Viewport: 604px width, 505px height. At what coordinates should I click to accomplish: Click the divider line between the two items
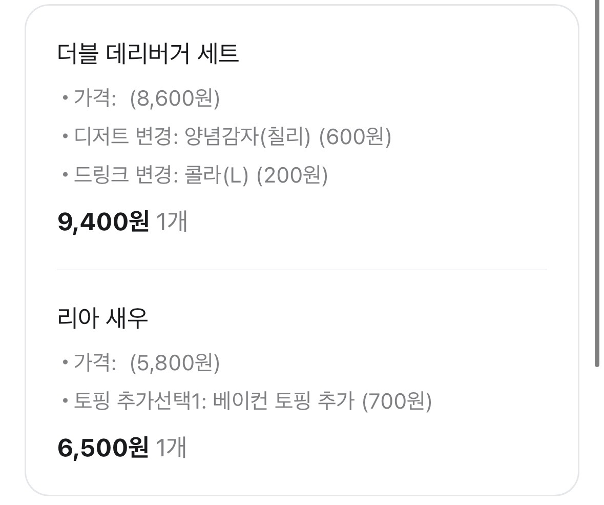point(302,269)
